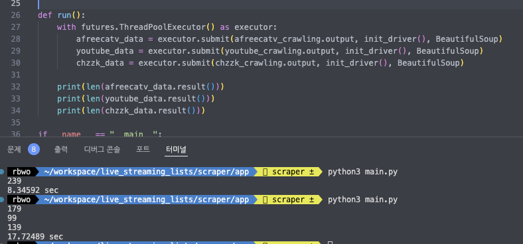Viewport: 523px width, 244px height.
Task: Open the 문제 problems tab
Action: [14, 149]
